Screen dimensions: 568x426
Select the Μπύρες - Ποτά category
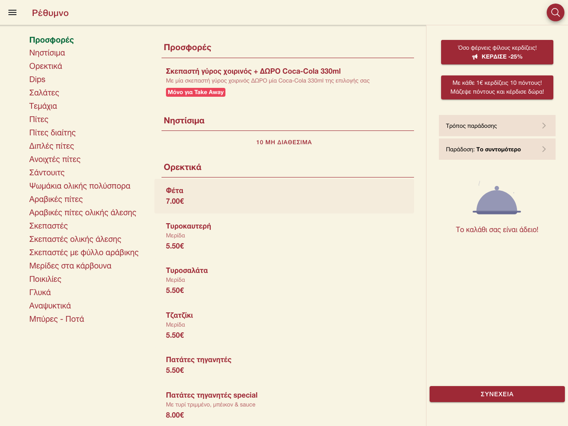pyautogui.click(x=56, y=319)
